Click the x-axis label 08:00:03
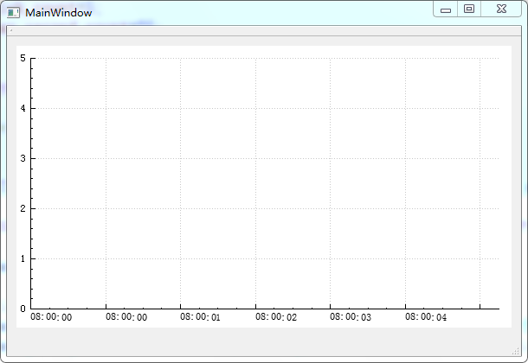 (351, 317)
